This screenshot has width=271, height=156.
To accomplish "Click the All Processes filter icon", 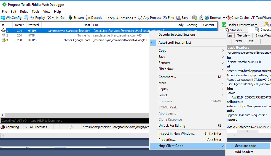I will click(x=27, y=127).
